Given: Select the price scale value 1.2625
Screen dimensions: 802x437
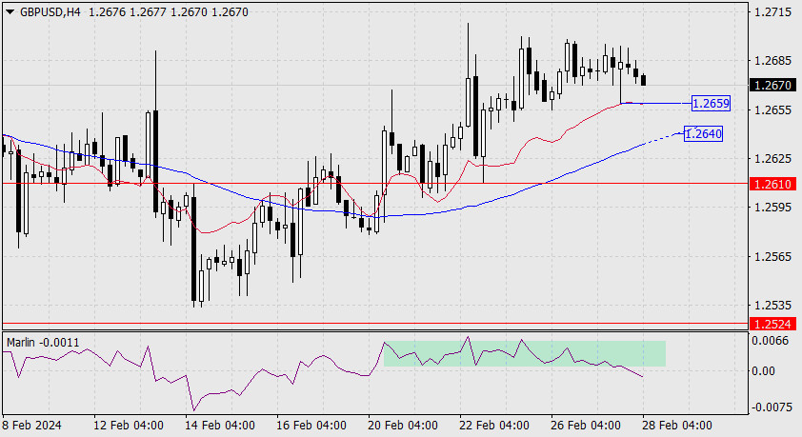Looking at the screenshot, I should click(772, 158).
